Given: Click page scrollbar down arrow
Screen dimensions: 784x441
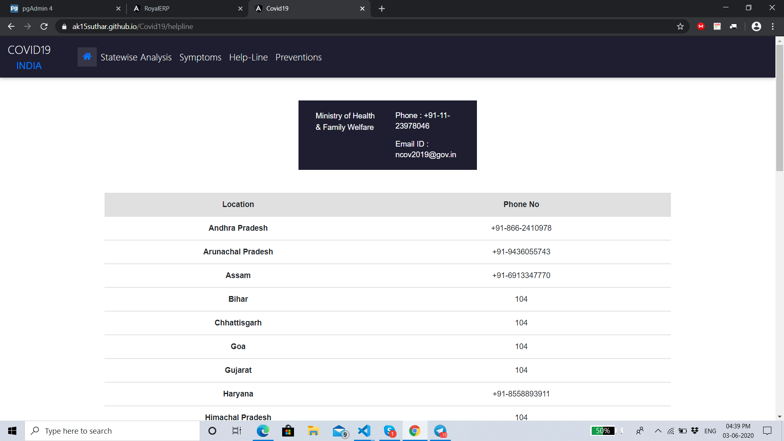Looking at the screenshot, I should 780,417.
